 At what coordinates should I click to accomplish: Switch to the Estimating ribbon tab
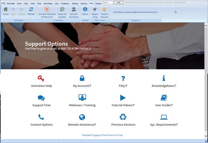tap(48, 4)
